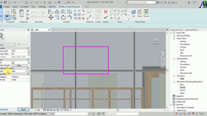Select the Copy tool in Modify panel
Screen dimensions: 207x116
coord(57,17)
